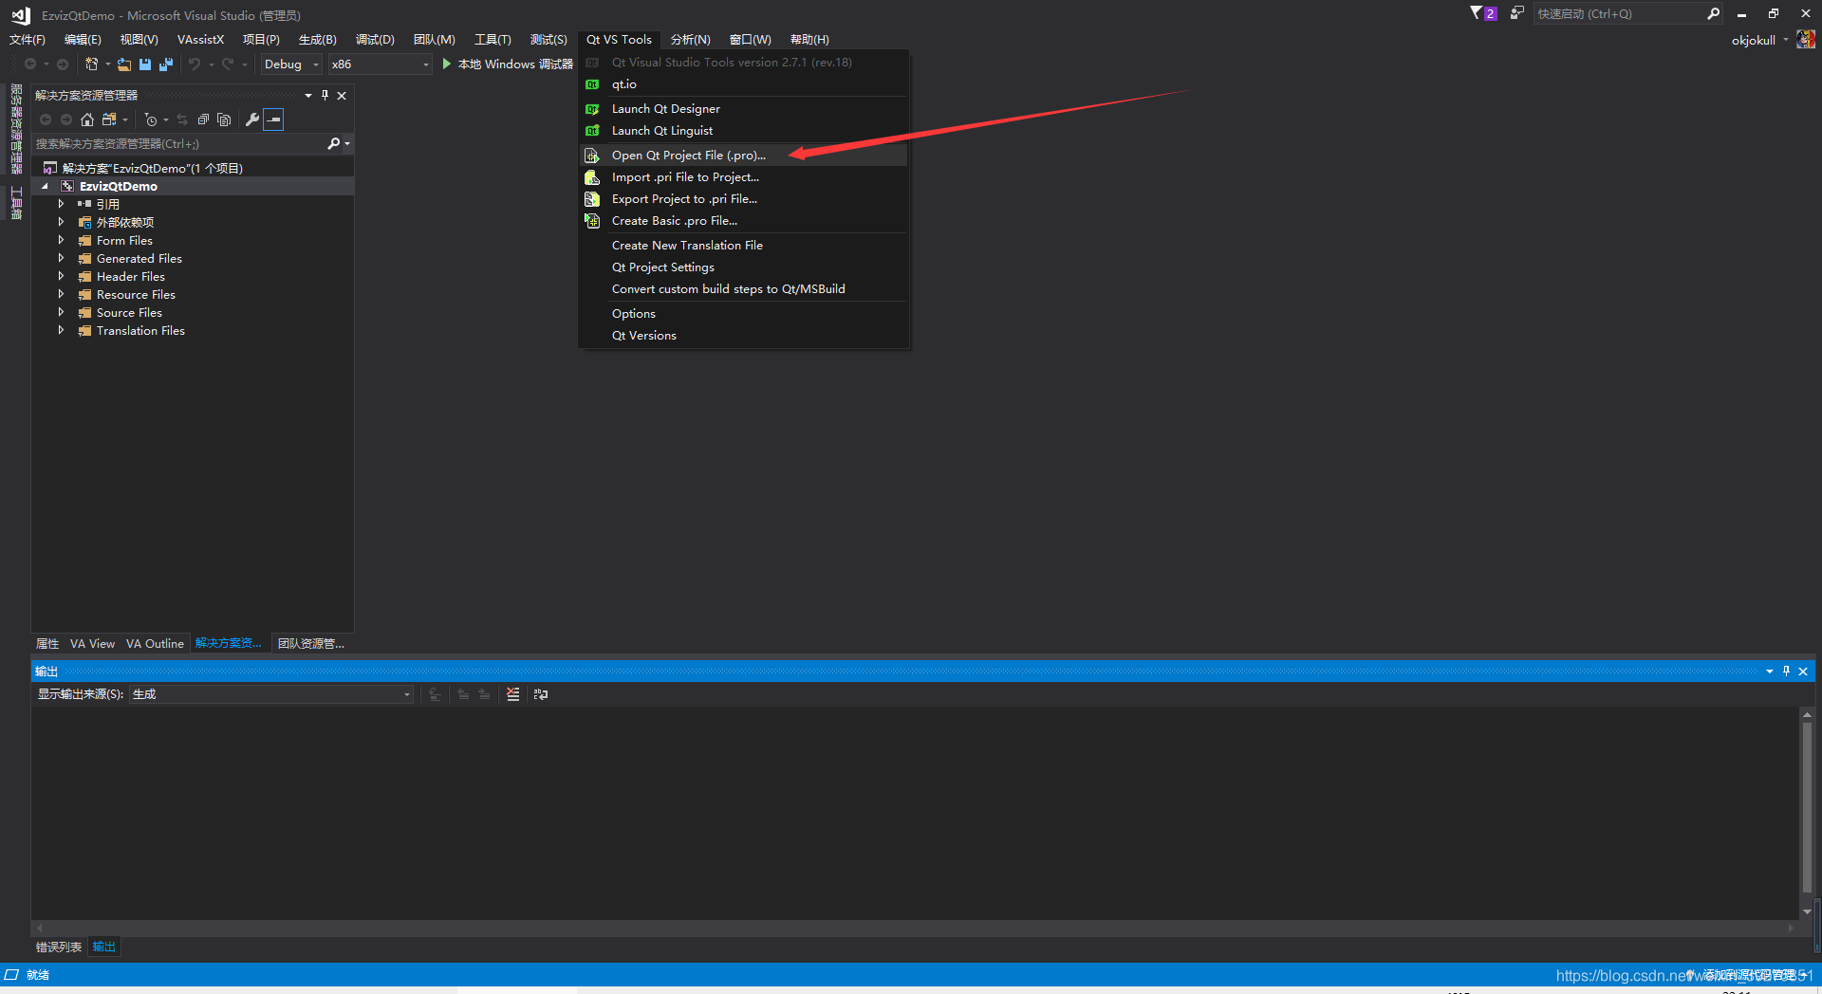Click the Switch Views icon in Solution Explorer
1822x994 pixels.
tap(109, 120)
